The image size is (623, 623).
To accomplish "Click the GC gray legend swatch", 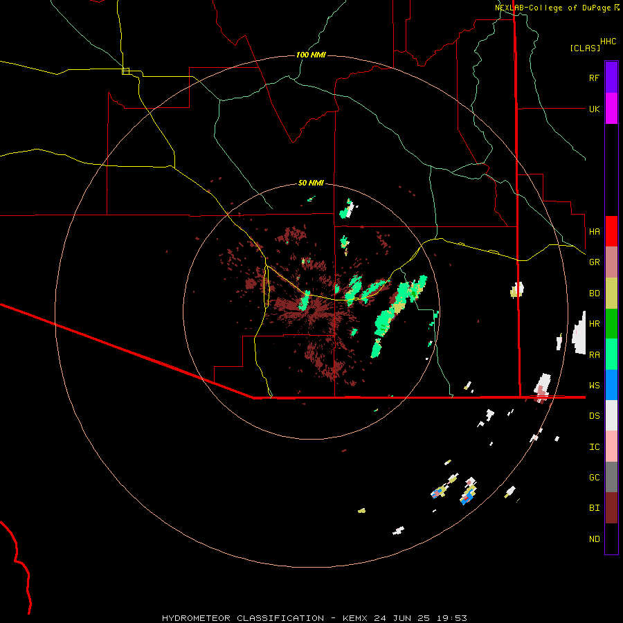I will [611, 477].
